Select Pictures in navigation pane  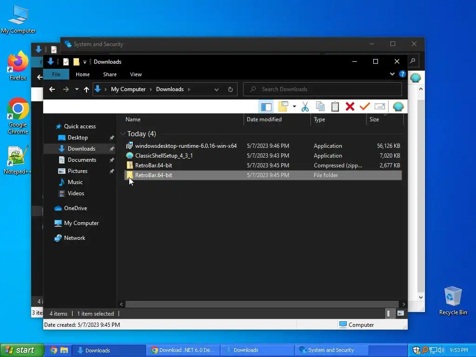(x=78, y=171)
